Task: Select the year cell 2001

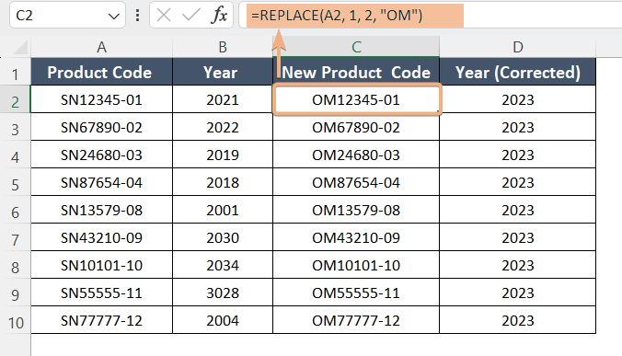Action: pos(223,210)
